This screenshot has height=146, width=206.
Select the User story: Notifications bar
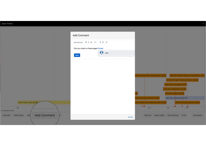point(175,89)
